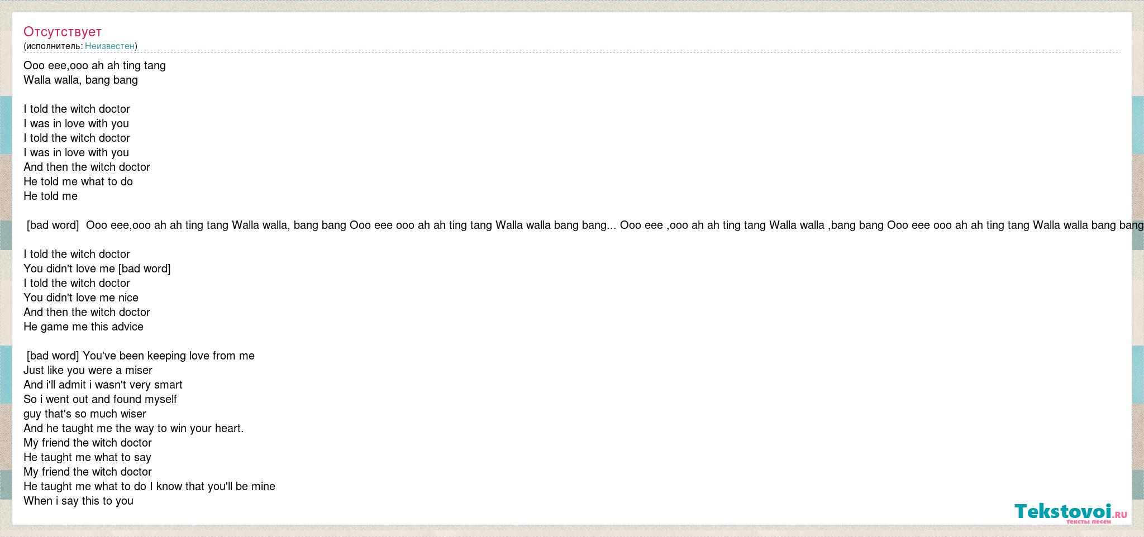
Task: Click the first 'I told the witch doctor' line
Action: tap(77, 109)
